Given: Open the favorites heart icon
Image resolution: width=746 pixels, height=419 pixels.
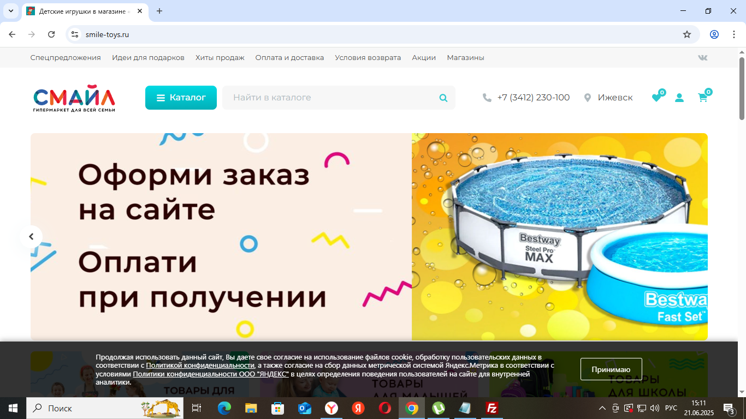Looking at the screenshot, I should 656,97.
